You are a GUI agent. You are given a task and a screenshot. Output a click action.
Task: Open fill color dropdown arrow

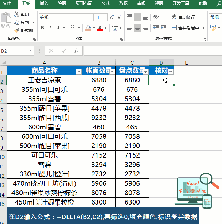[x=94, y=28]
